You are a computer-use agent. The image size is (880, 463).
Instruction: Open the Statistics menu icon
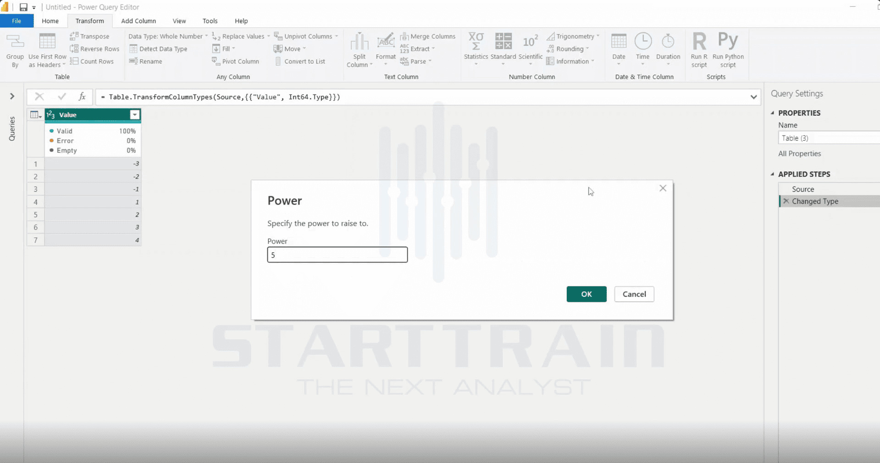tap(476, 41)
